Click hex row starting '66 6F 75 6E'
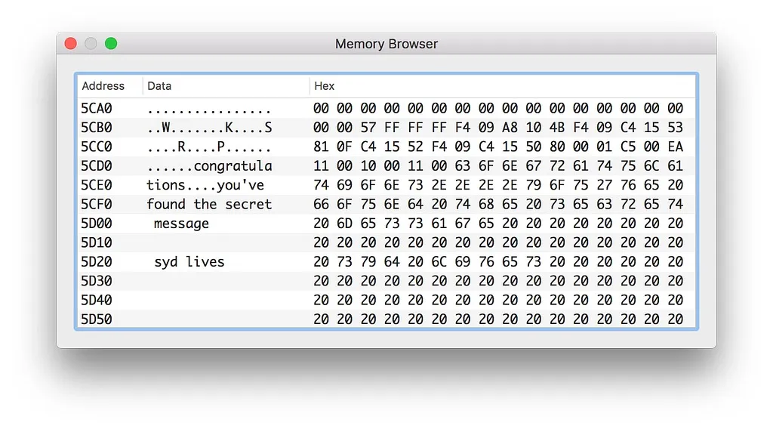The width and height of the screenshot is (773, 429). tap(498, 204)
